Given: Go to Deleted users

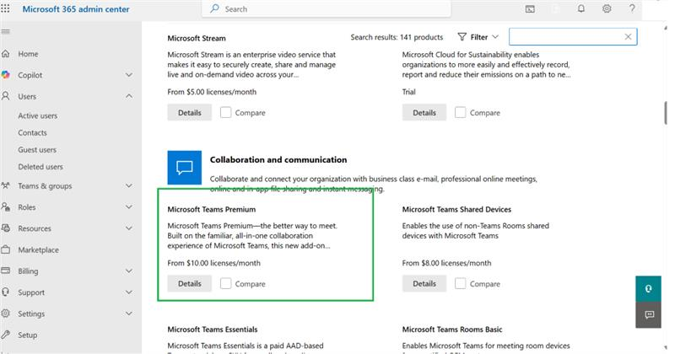Looking at the screenshot, I should pos(40,166).
